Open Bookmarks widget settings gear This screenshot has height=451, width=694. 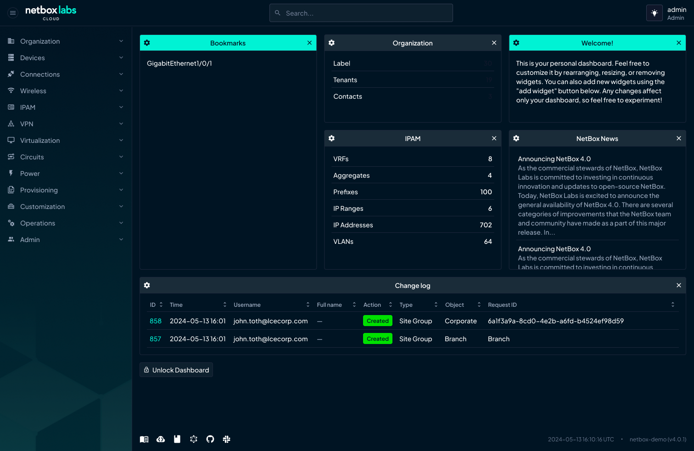[147, 43]
